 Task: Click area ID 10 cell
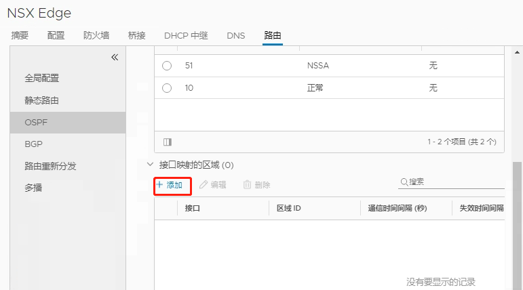pos(189,88)
